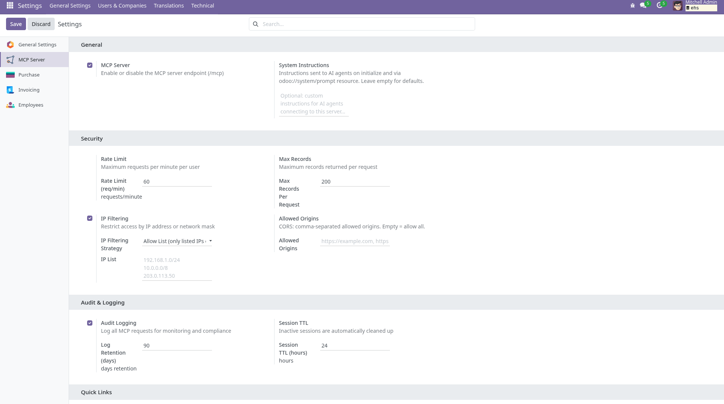The image size is (724, 404).
Task: Open the MCP Server settings section icon
Action: [x=10, y=60]
